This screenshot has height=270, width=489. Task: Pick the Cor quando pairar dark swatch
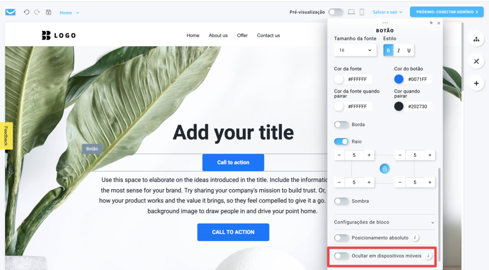(399, 107)
